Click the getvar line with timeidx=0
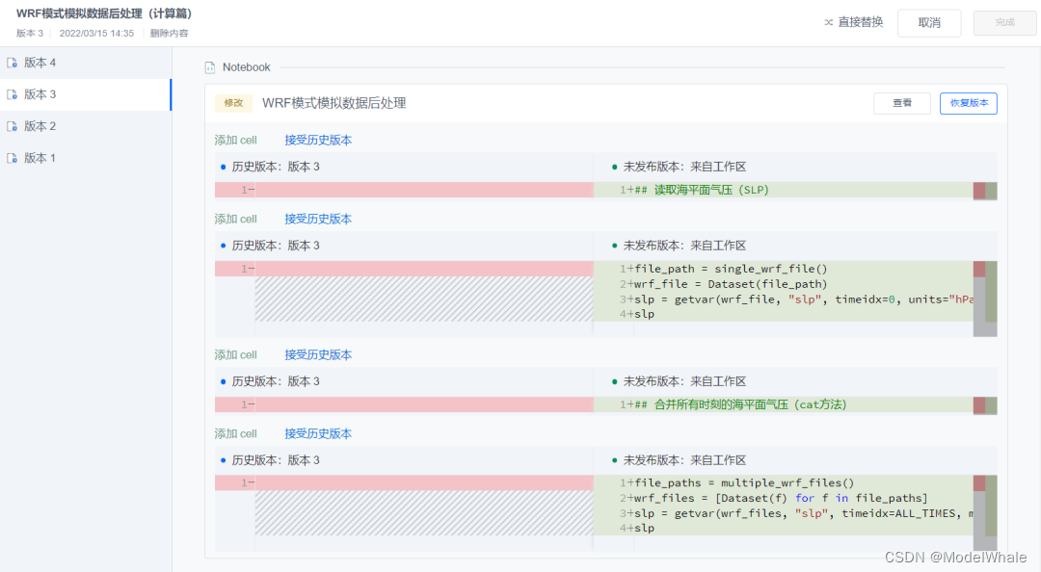The height and width of the screenshot is (572, 1041). [803, 299]
